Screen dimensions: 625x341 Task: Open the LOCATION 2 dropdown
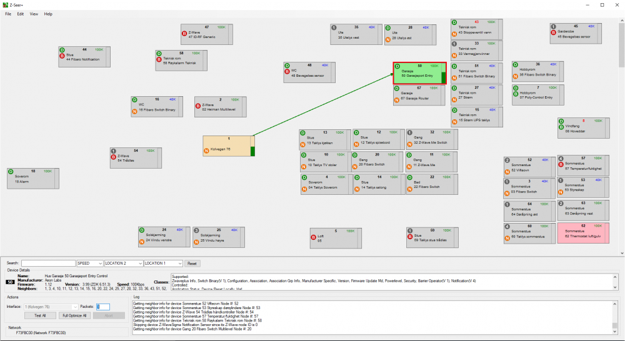[123, 264]
